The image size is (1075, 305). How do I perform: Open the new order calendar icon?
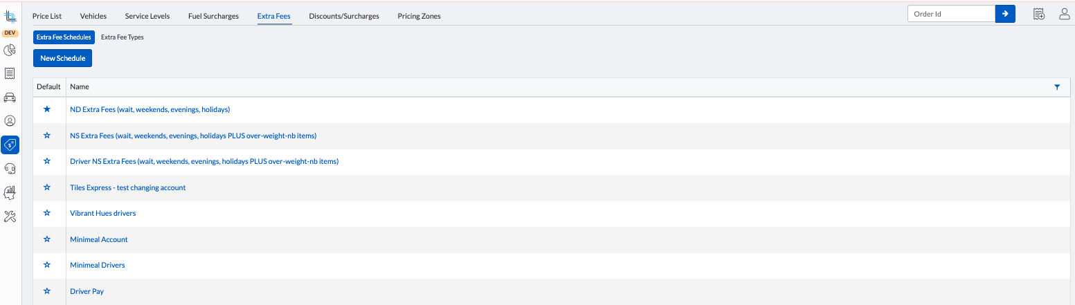coord(1038,14)
